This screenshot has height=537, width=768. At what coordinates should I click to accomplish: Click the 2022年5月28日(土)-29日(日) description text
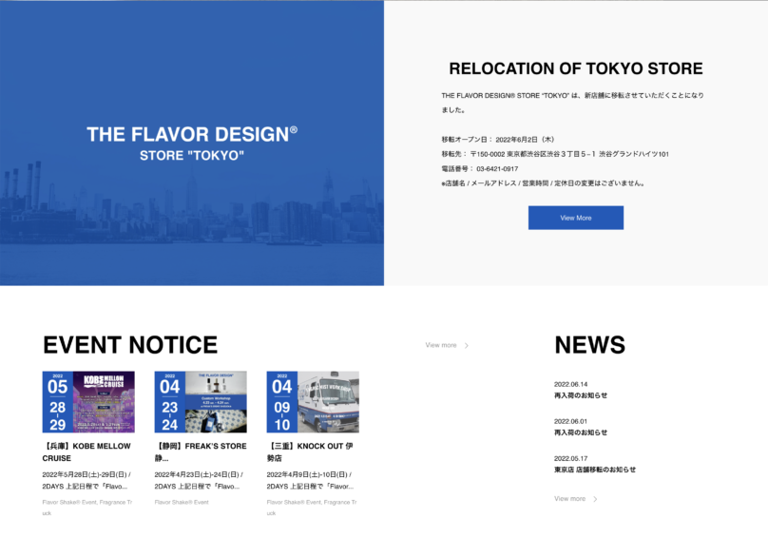pyautogui.click(x=86, y=480)
